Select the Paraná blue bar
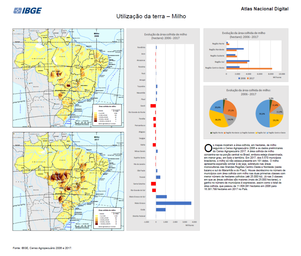The height and width of the screenshot is (256, 301). (158, 177)
